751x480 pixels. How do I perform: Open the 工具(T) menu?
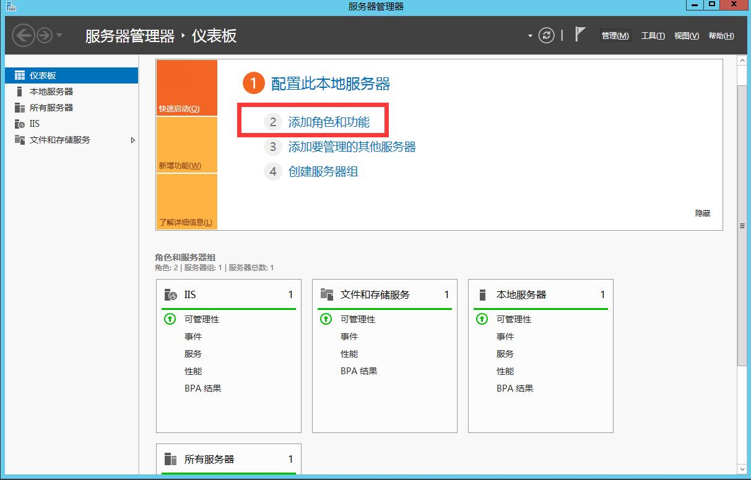[653, 36]
